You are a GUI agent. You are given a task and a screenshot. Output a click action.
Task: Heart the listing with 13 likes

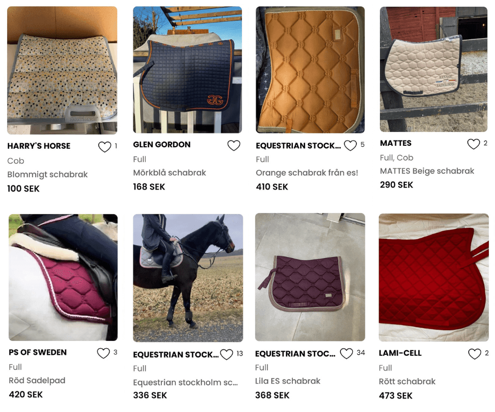pos(226,354)
